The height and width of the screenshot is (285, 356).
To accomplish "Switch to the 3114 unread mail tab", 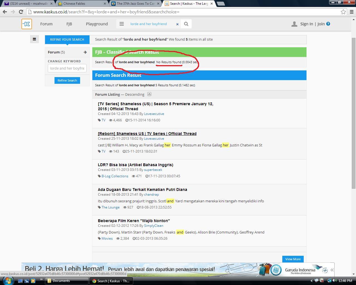I will [29, 4].
